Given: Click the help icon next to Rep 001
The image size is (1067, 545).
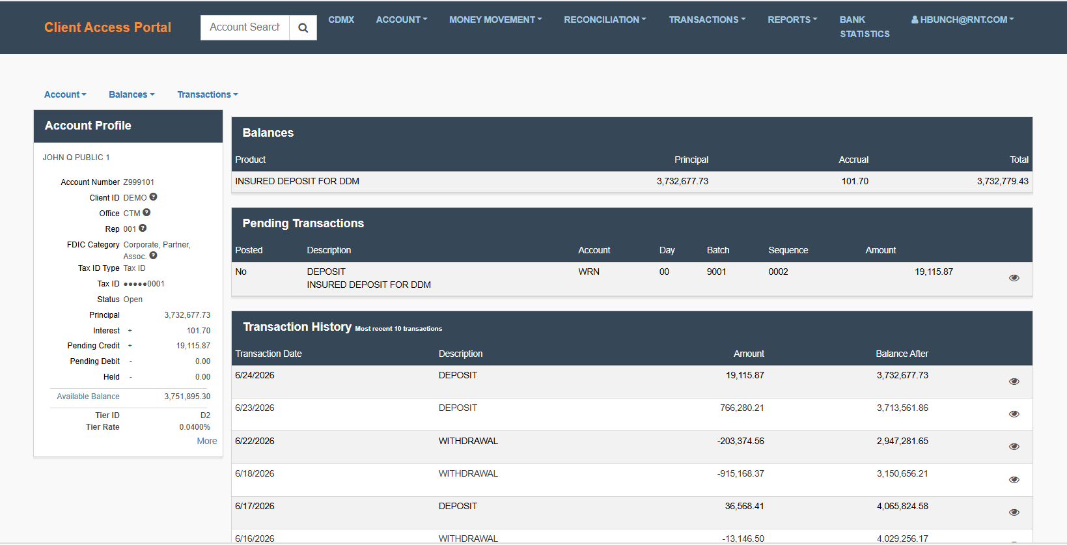Looking at the screenshot, I should (143, 228).
